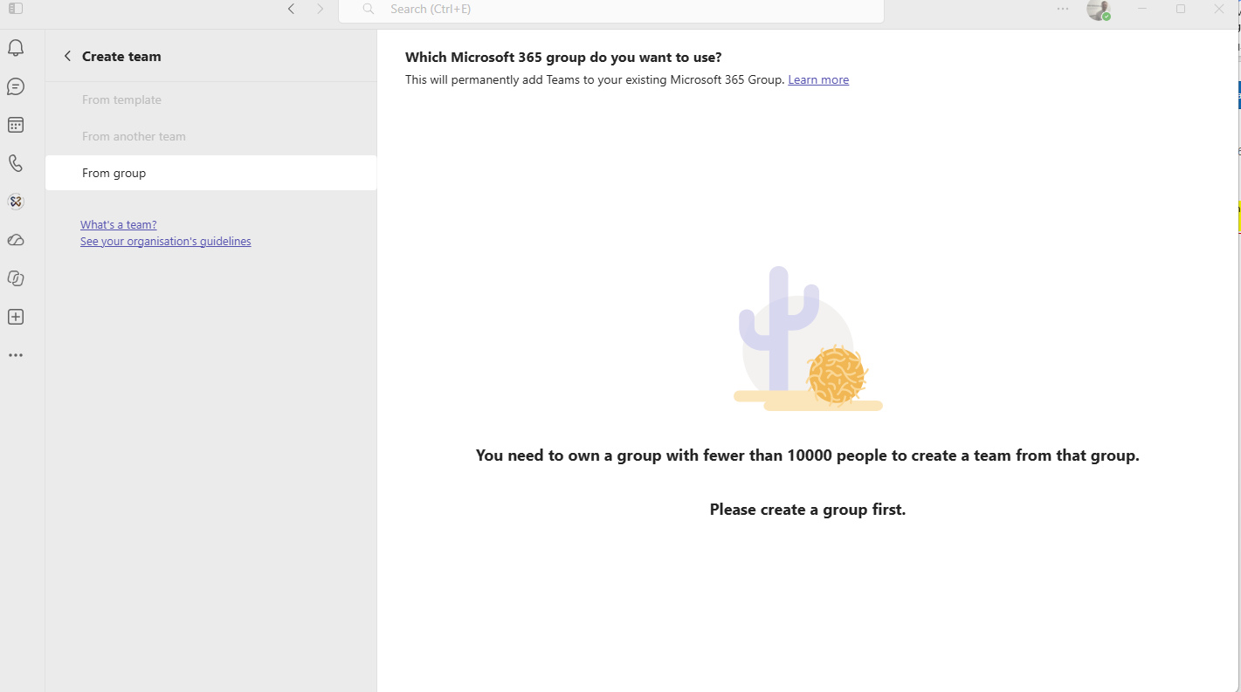Open Settings and more ellipsis in title bar

click(1063, 9)
